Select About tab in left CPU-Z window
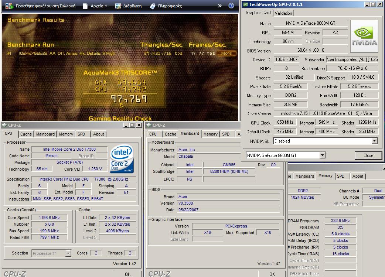 tap(98, 134)
